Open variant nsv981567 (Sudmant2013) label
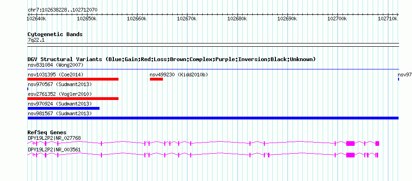 (x=60, y=113)
